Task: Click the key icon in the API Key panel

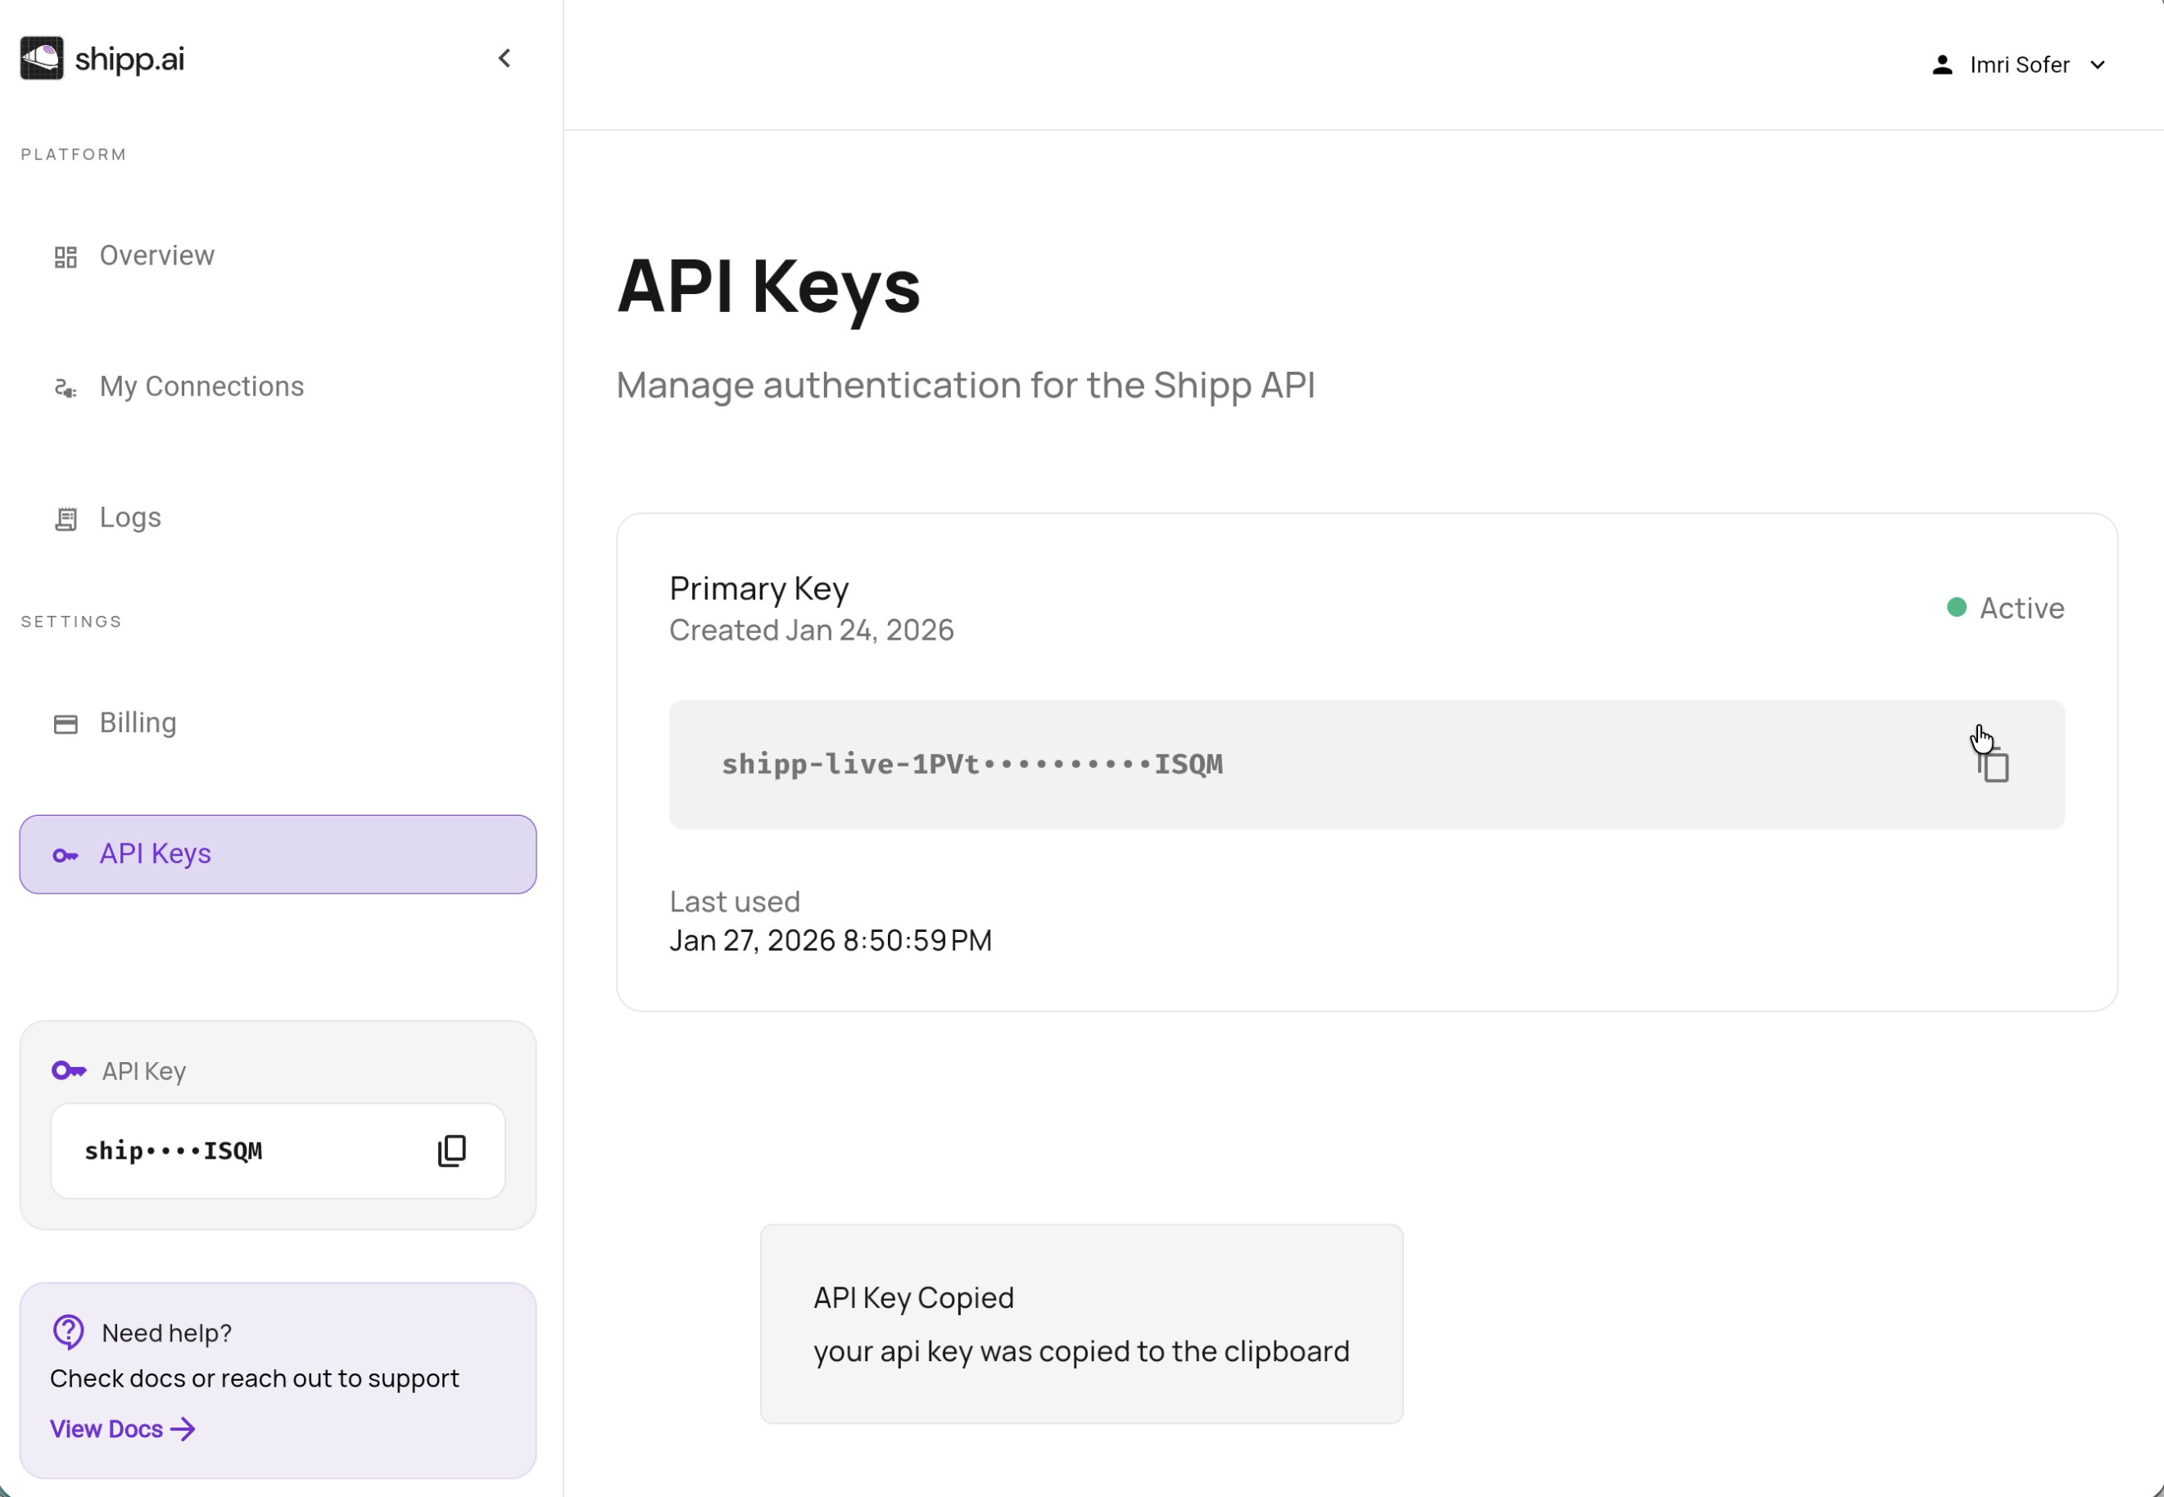Action: point(69,1070)
